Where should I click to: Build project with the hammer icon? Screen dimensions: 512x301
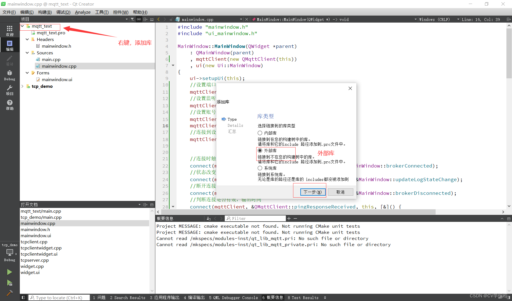coord(9,293)
